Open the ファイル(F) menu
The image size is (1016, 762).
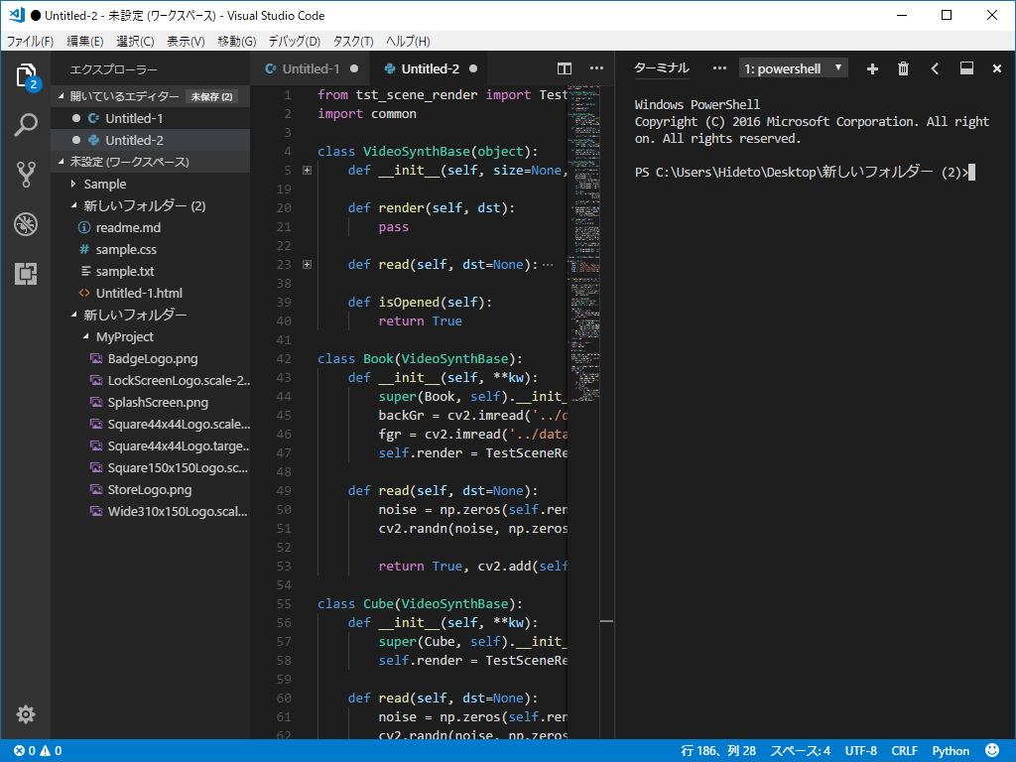[x=30, y=42]
